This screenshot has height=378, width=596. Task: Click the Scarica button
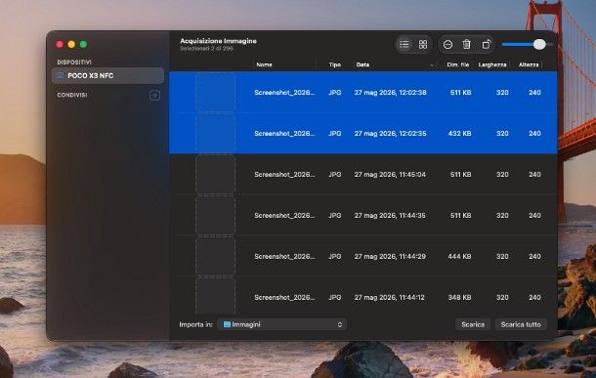(473, 324)
